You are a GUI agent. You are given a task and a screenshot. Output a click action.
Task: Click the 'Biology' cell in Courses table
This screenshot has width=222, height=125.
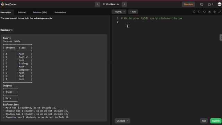(x=24, y=64)
